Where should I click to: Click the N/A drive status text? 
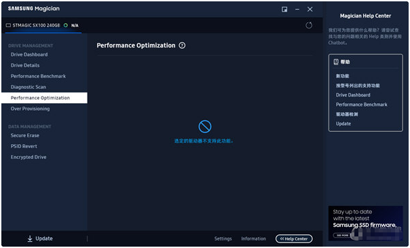pos(75,25)
